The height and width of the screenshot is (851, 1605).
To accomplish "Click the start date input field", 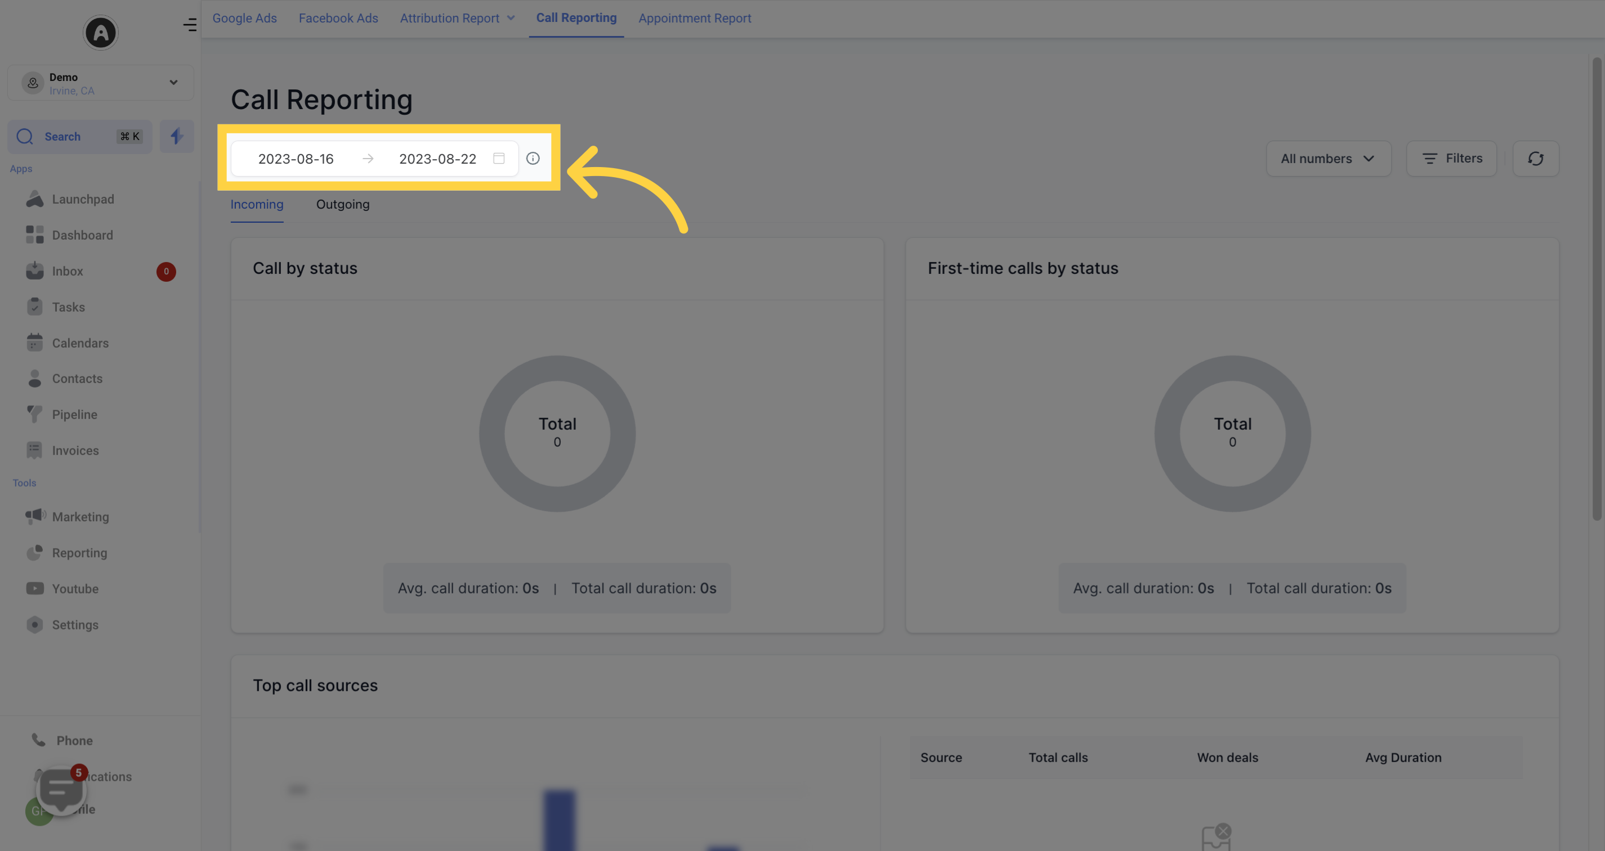I will pos(297,157).
